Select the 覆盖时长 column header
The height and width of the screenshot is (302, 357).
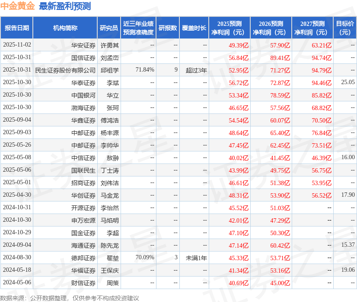(194, 28)
